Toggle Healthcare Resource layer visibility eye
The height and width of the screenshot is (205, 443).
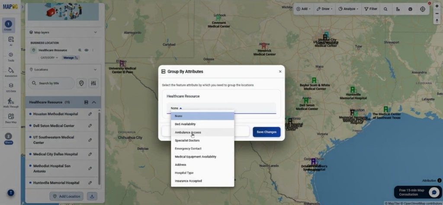87,50
